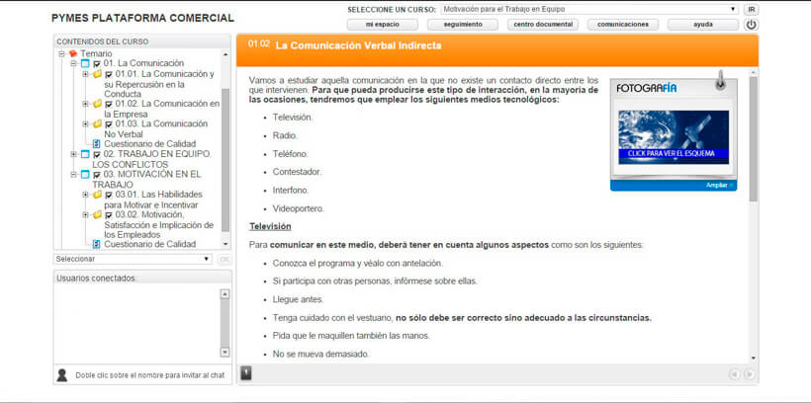Select page 1 indicator in the bottom bar
The image size is (811, 403).
246,373
